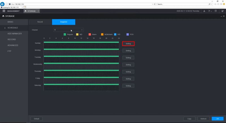This screenshot has width=226, height=123.
Task: Click the Friday day label
Action: pyautogui.click(x=38, y=78)
